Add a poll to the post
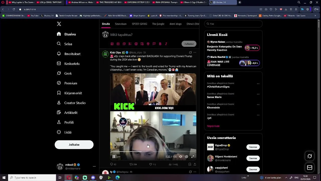 tap(130, 44)
